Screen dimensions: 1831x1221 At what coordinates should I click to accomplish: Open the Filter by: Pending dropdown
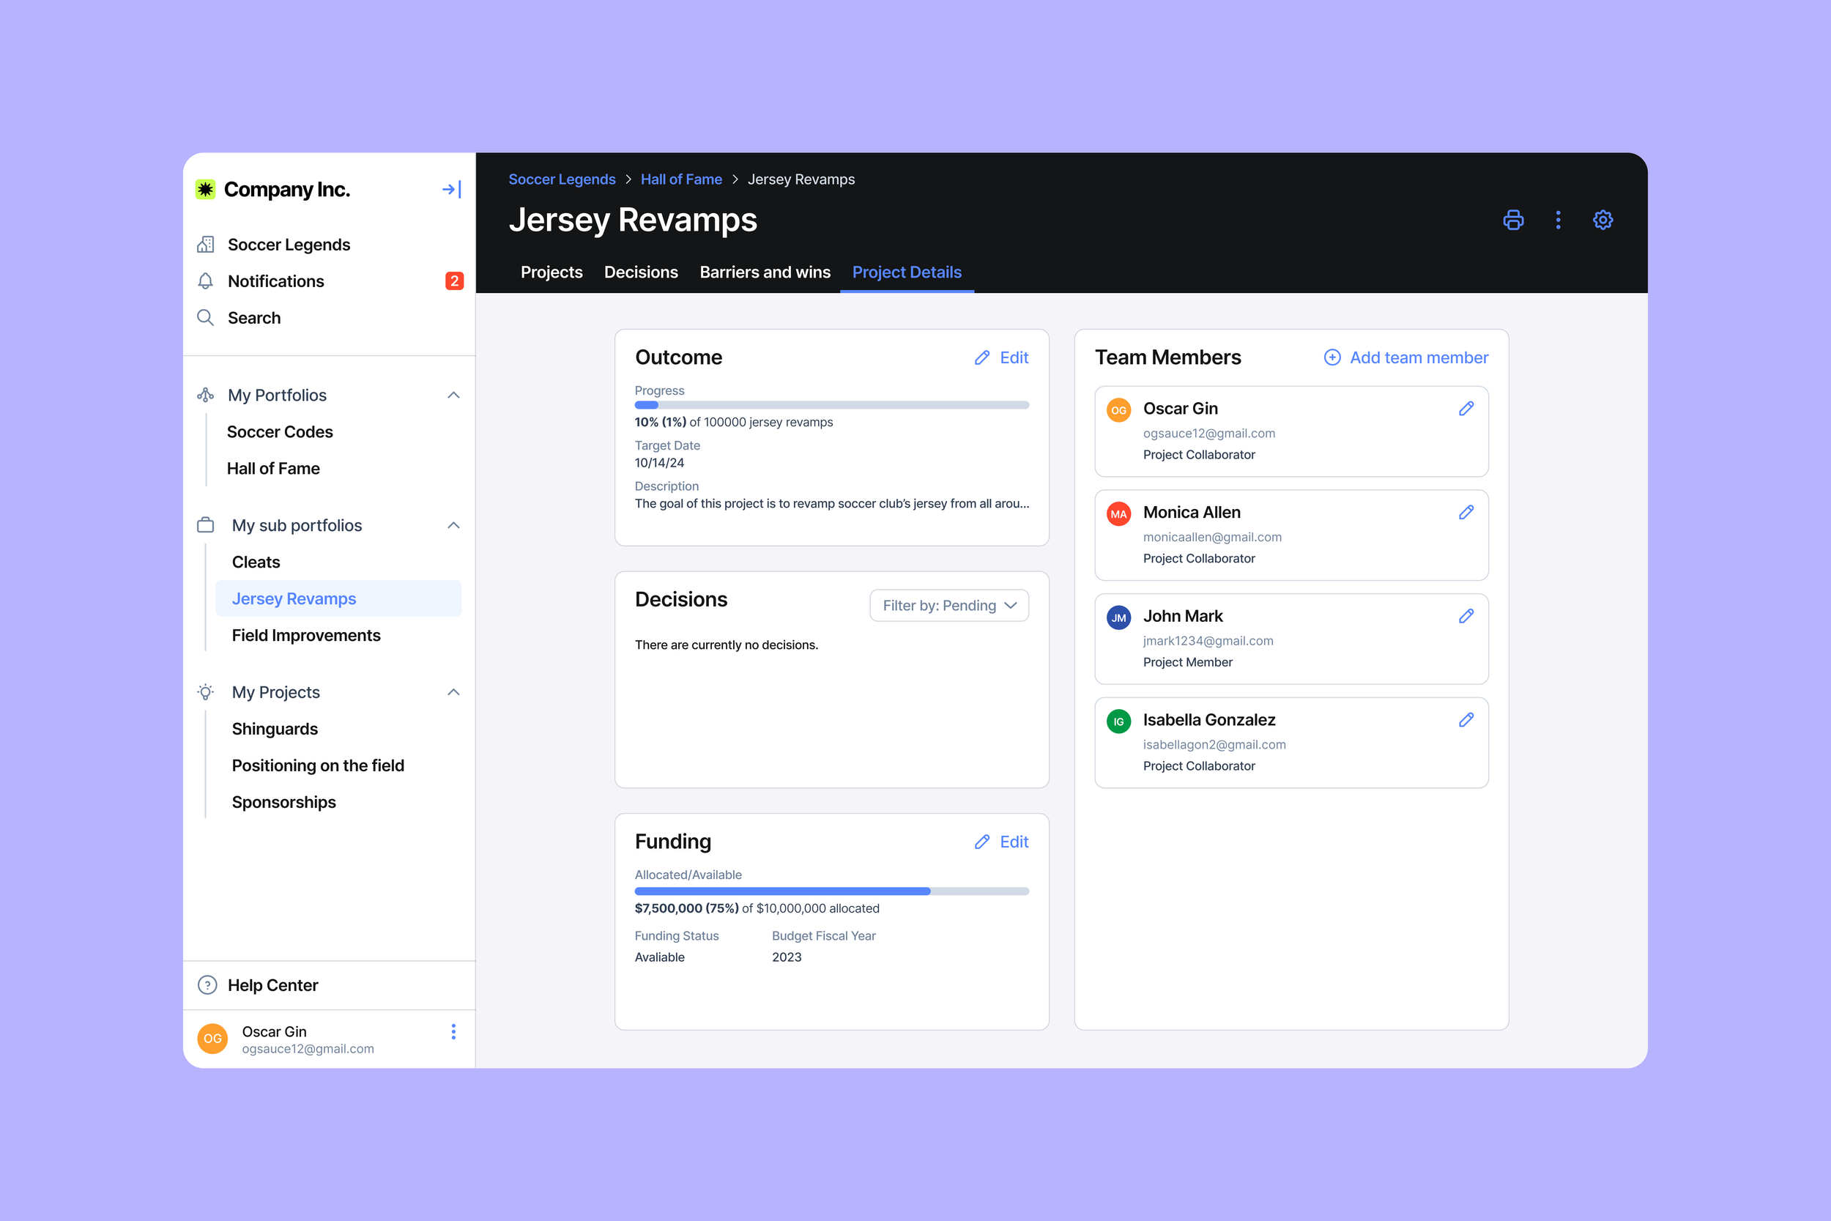[x=949, y=605]
